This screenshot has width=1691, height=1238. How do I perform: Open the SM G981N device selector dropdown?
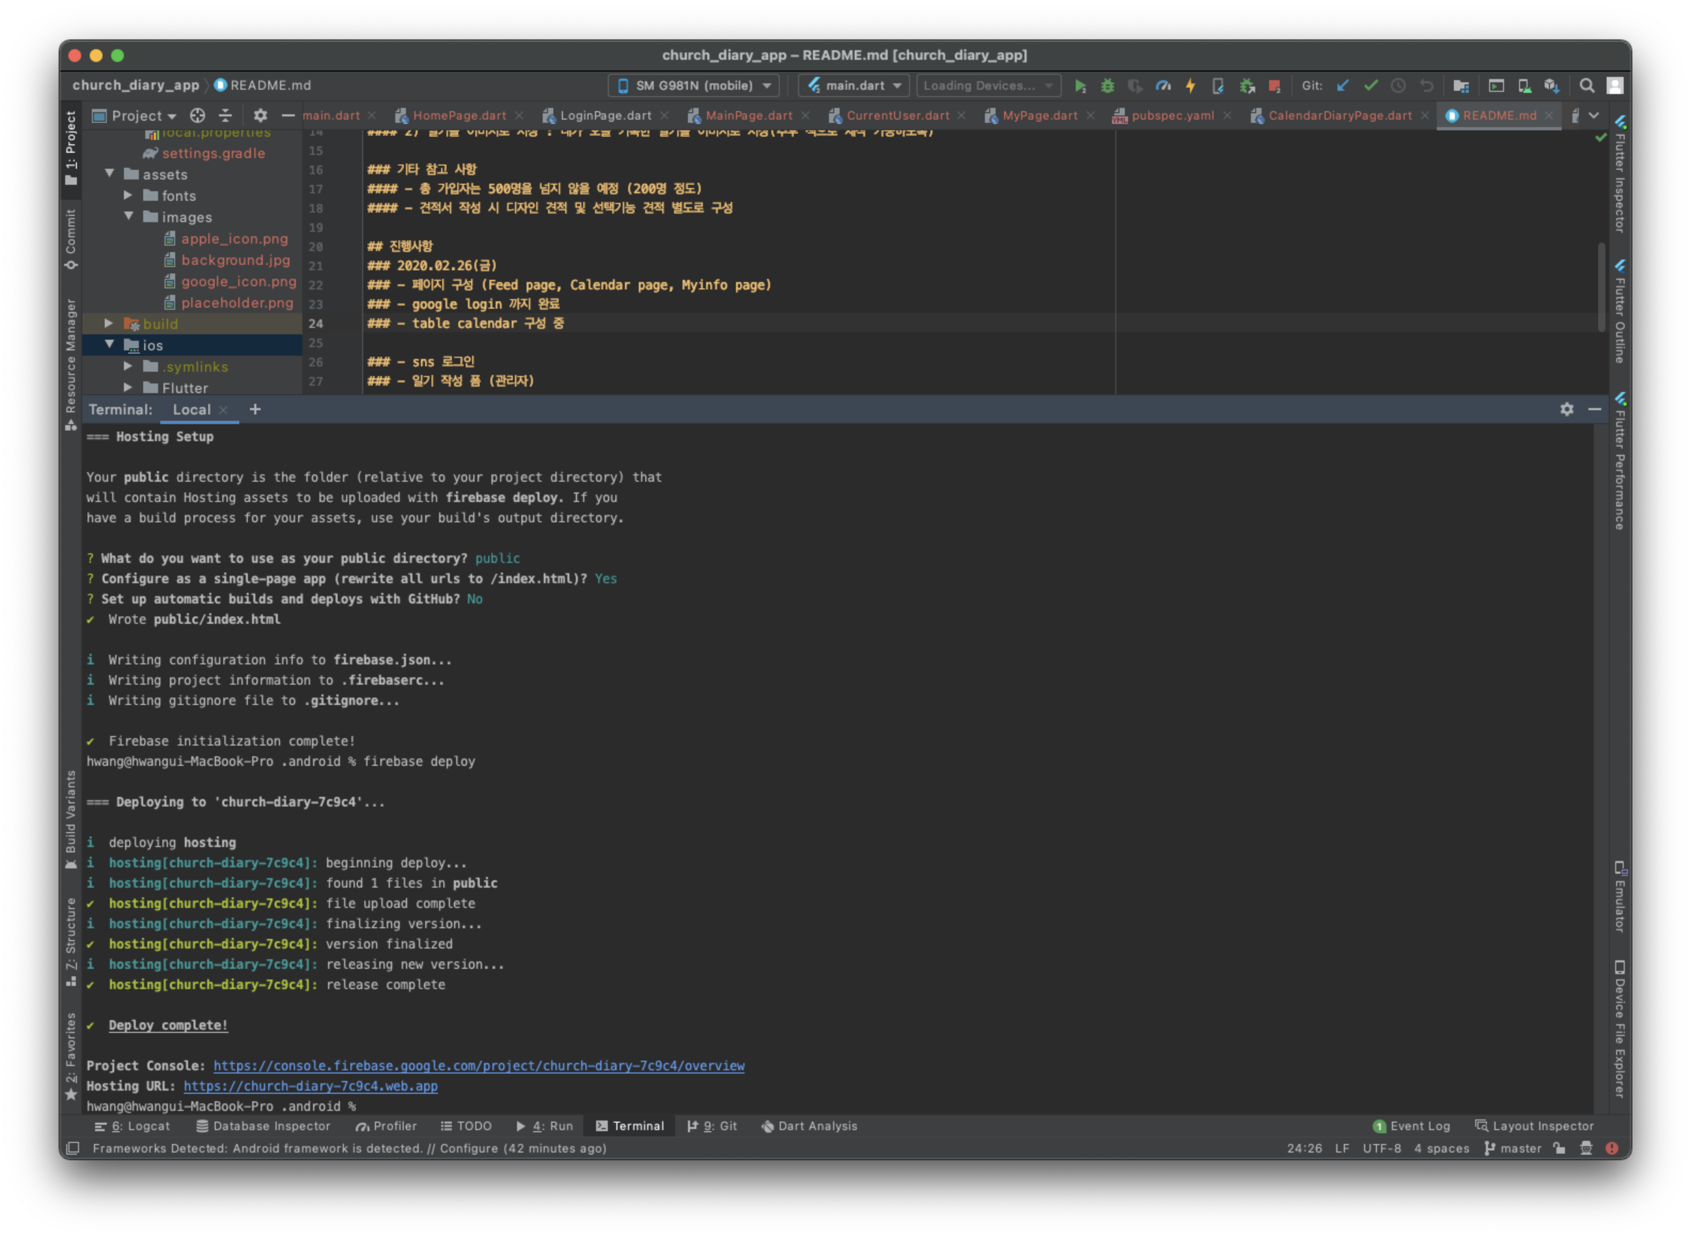coord(694,86)
